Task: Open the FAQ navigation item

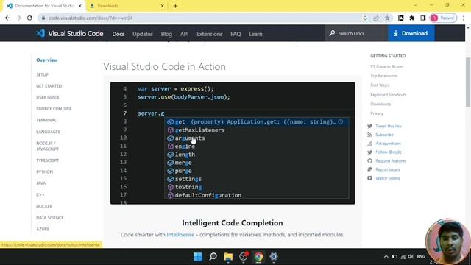Action: 235,34
